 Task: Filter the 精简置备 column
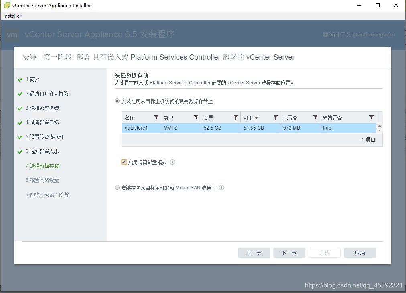point(371,118)
